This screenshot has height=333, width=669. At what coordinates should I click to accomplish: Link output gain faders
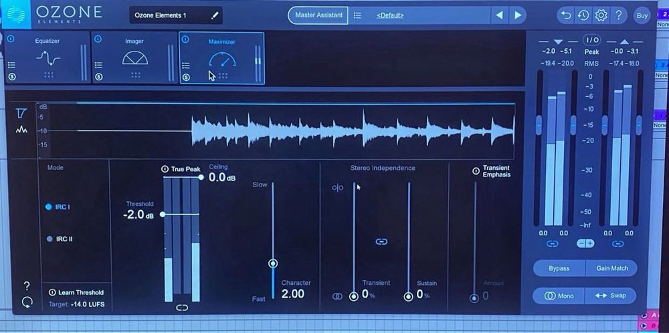click(617, 244)
